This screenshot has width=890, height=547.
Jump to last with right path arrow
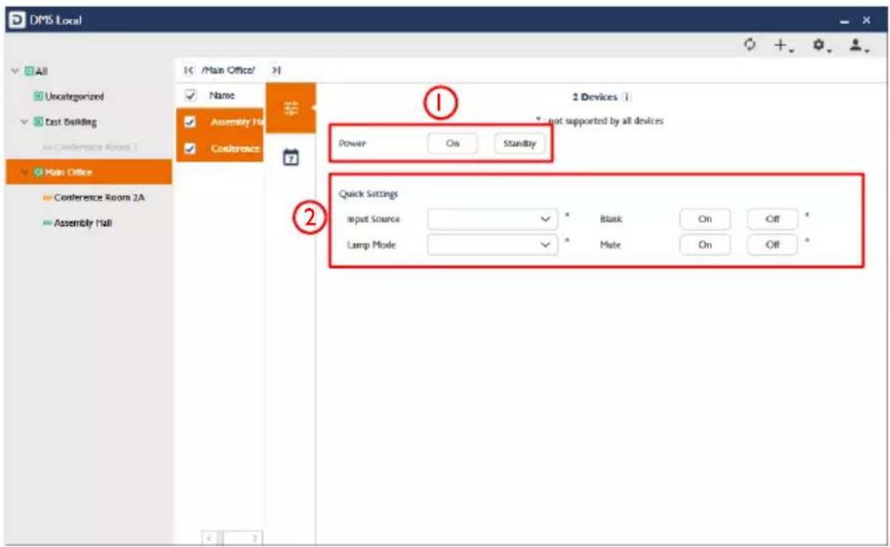(x=276, y=70)
